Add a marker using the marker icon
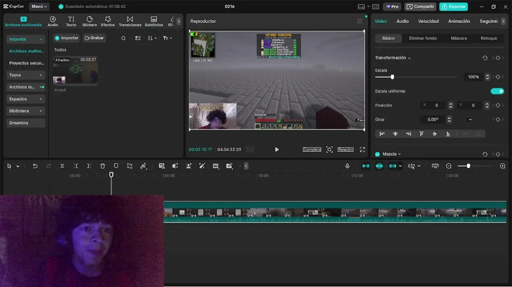Screen dimensions: 512x287 click(x=116, y=166)
